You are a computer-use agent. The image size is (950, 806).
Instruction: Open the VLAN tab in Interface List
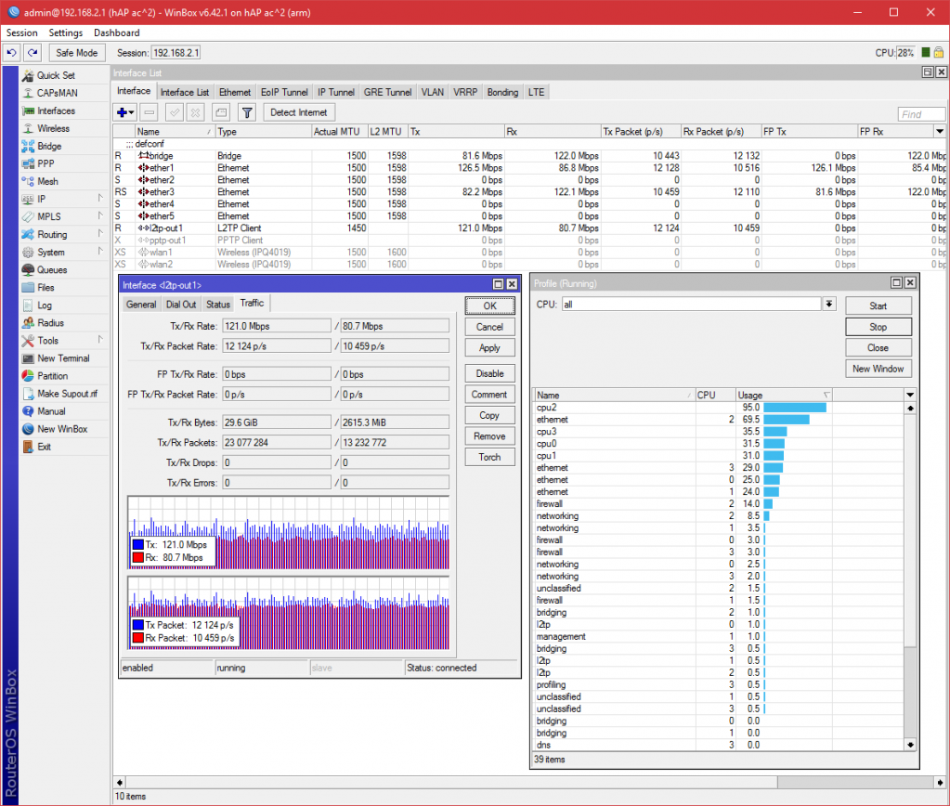(432, 91)
